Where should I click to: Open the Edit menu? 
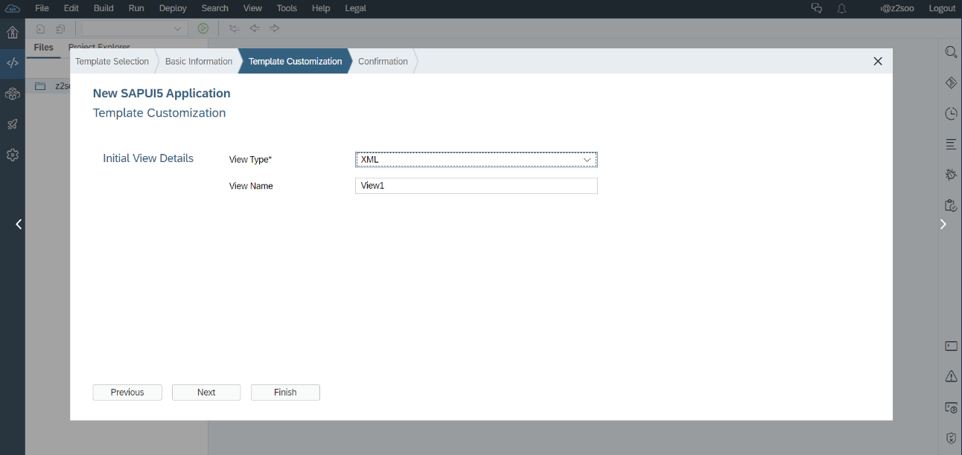click(71, 8)
